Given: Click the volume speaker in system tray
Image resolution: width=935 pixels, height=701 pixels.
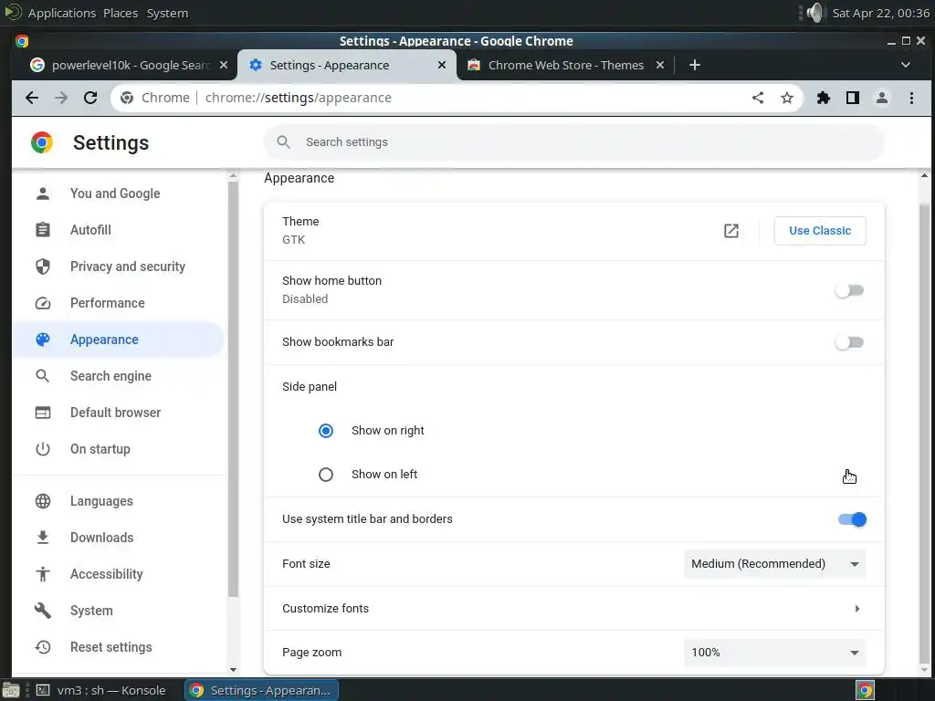Looking at the screenshot, I should [814, 13].
